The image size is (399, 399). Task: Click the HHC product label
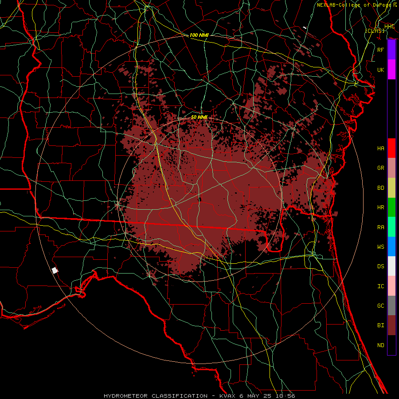pyautogui.click(x=389, y=27)
